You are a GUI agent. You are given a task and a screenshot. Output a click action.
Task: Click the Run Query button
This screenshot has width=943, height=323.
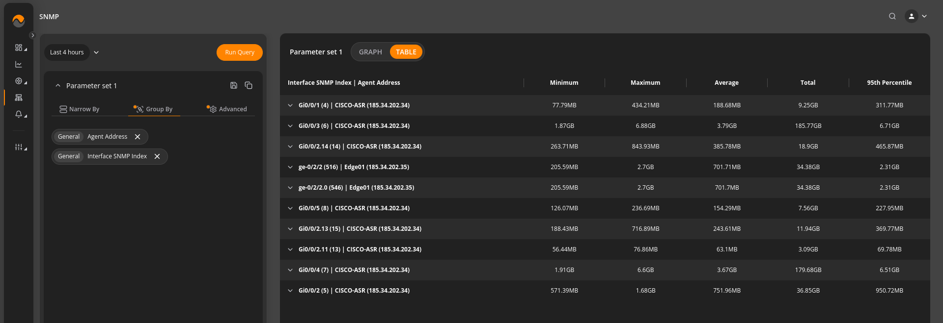240,52
